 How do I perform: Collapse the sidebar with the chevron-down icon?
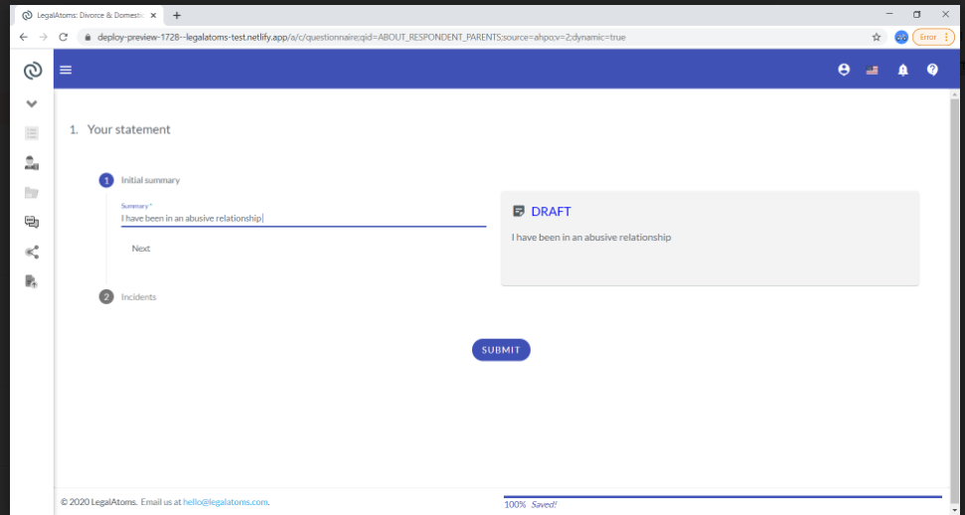[x=32, y=103]
